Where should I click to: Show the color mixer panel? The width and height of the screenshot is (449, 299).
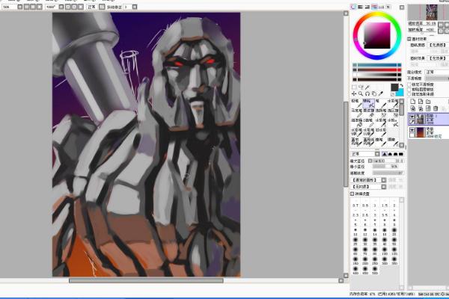[x=374, y=7]
